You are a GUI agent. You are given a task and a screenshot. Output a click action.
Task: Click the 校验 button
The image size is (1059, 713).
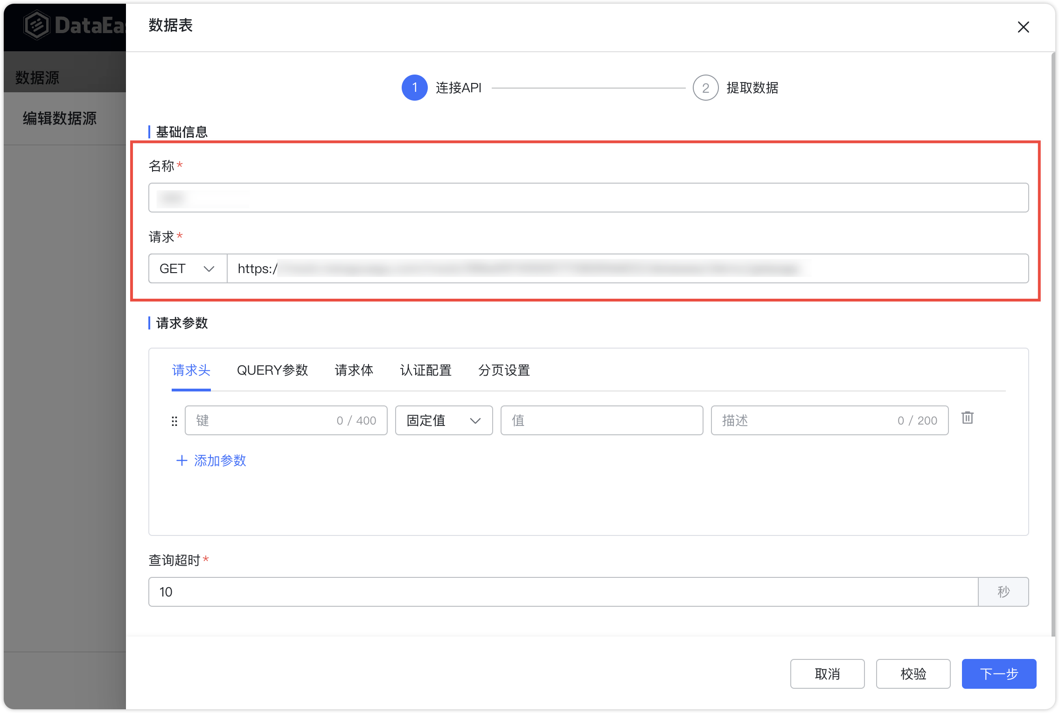click(x=913, y=673)
